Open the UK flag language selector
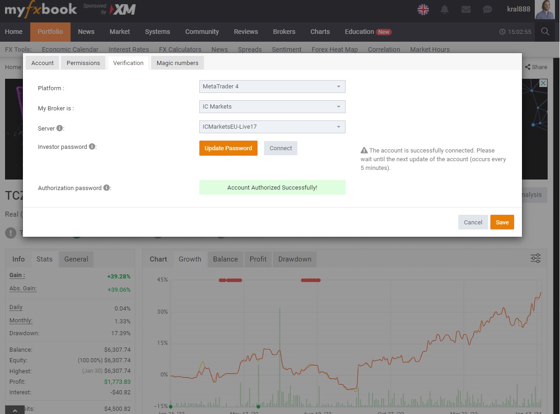The width and height of the screenshot is (560, 414). click(x=423, y=9)
